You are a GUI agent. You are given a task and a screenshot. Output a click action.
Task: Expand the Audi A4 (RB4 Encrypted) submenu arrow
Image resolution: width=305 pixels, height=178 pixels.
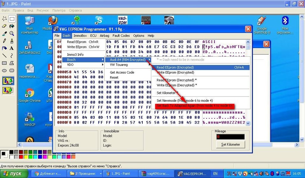(x=149, y=60)
